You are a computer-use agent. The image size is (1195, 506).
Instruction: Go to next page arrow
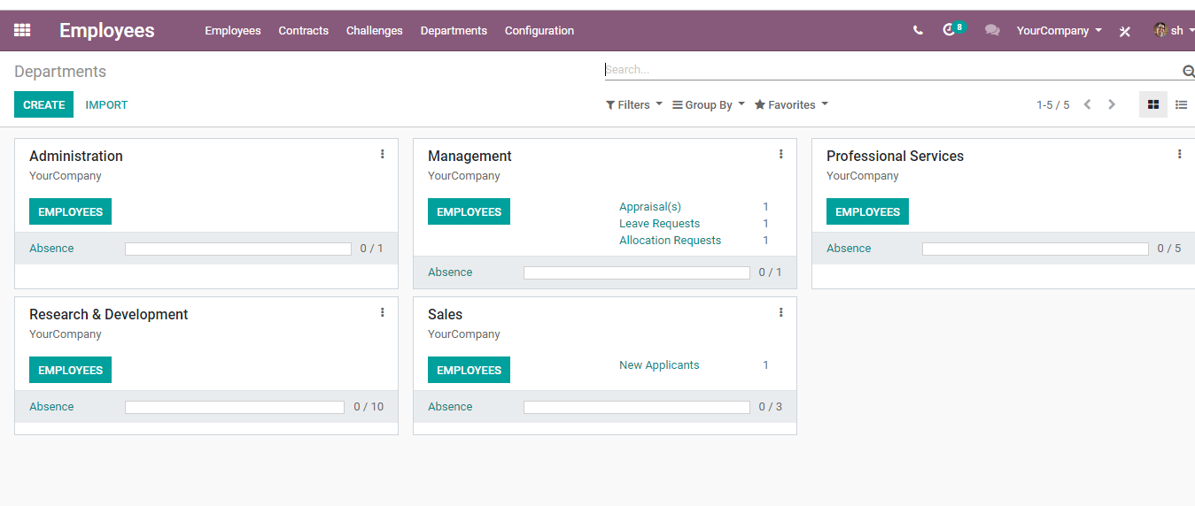tap(1112, 104)
